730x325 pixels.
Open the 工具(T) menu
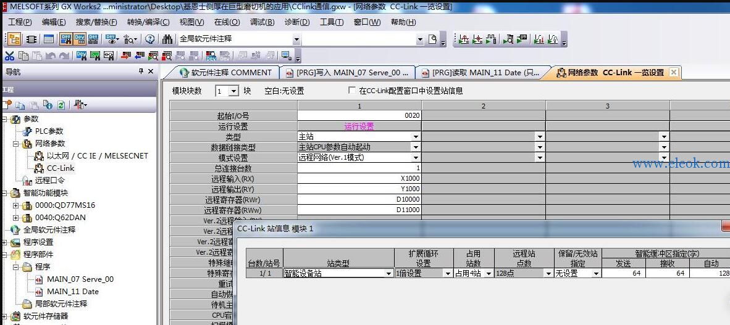point(332,22)
